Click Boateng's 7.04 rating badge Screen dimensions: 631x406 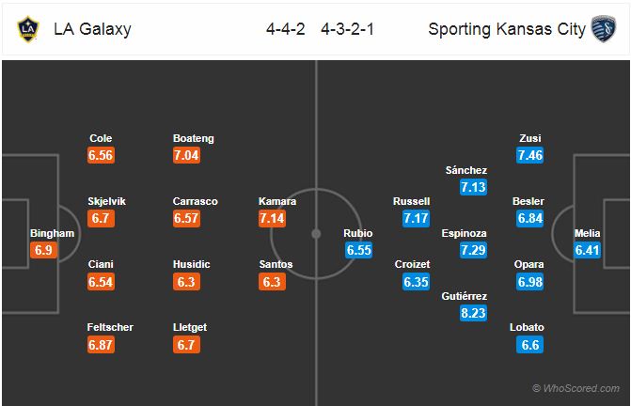[x=186, y=155]
